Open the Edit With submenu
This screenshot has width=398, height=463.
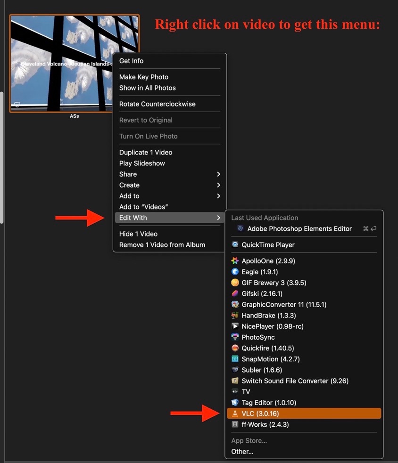pyautogui.click(x=170, y=218)
